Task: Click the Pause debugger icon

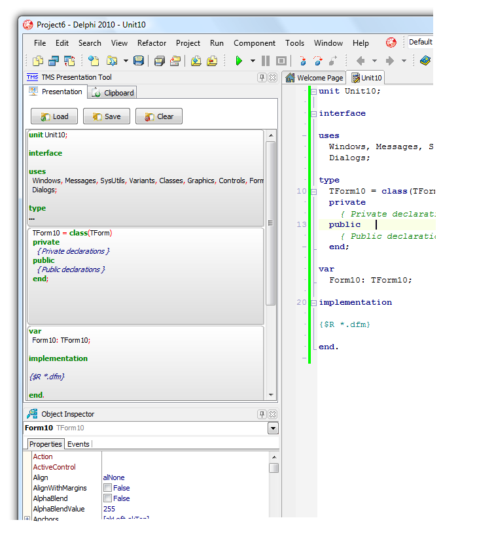Action: pyautogui.click(x=266, y=61)
